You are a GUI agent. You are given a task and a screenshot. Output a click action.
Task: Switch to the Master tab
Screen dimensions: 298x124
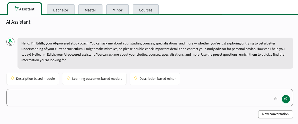click(x=91, y=9)
